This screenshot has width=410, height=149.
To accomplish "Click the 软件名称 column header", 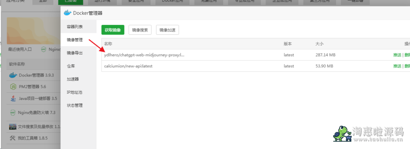I will (x=17, y=64).
